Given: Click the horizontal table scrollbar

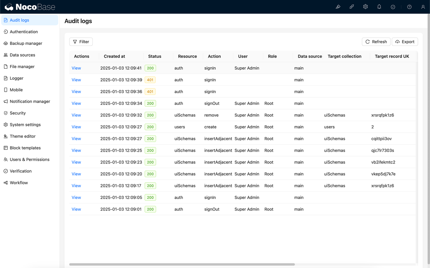Looking at the screenshot, I should click(x=182, y=264).
